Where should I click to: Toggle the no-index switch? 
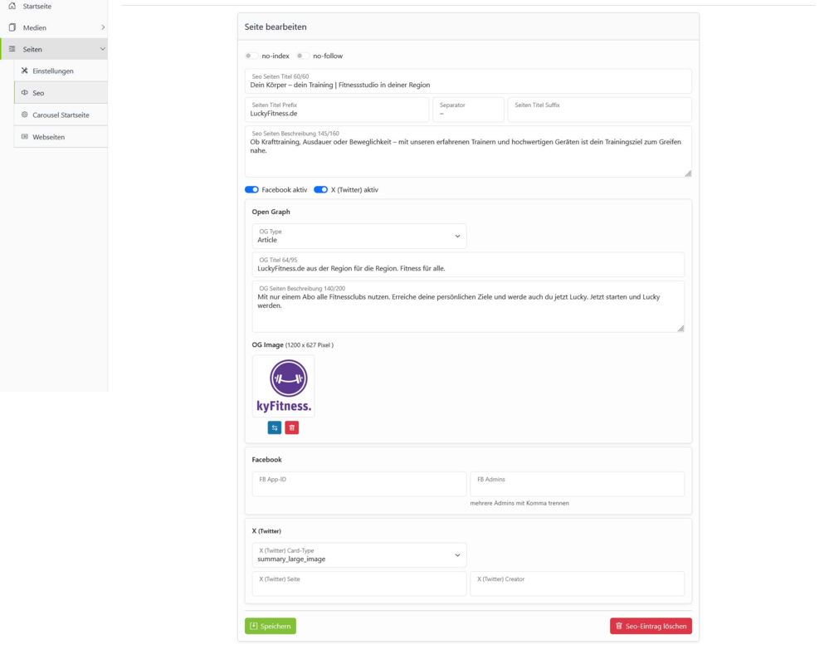[251, 56]
